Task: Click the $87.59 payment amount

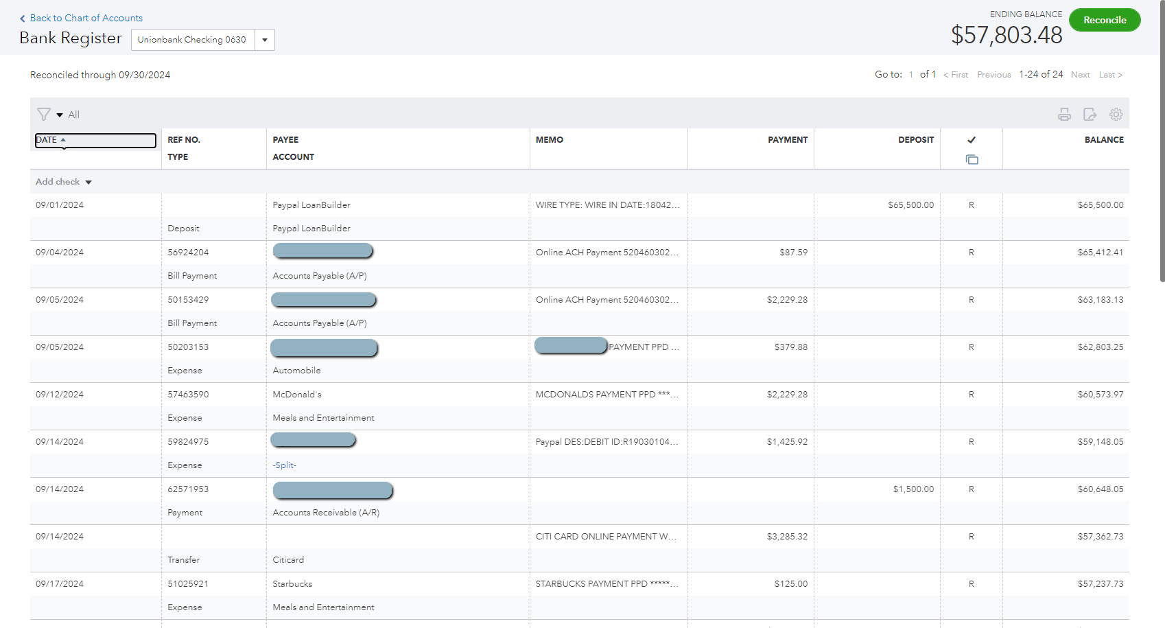Action: click(x=793, y=253)
